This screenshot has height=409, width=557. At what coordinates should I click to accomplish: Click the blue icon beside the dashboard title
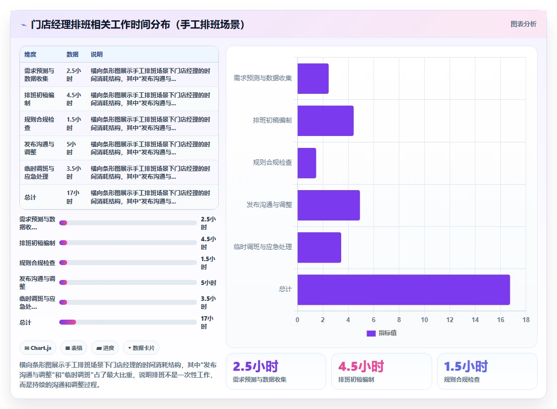(x=23, y=25)
